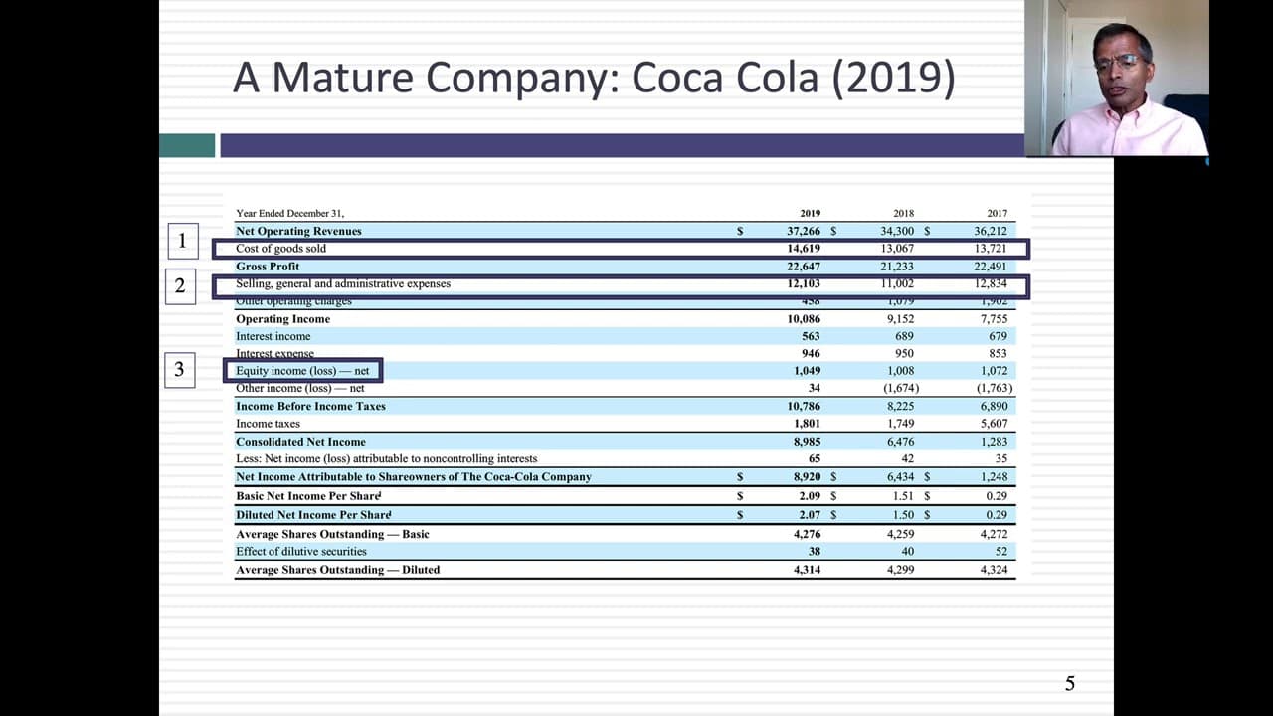Image resolution: width=1273 pixels, height=716 pixels.
Task: Select the pre-tax income value 10,786
Action: (804, 406)
